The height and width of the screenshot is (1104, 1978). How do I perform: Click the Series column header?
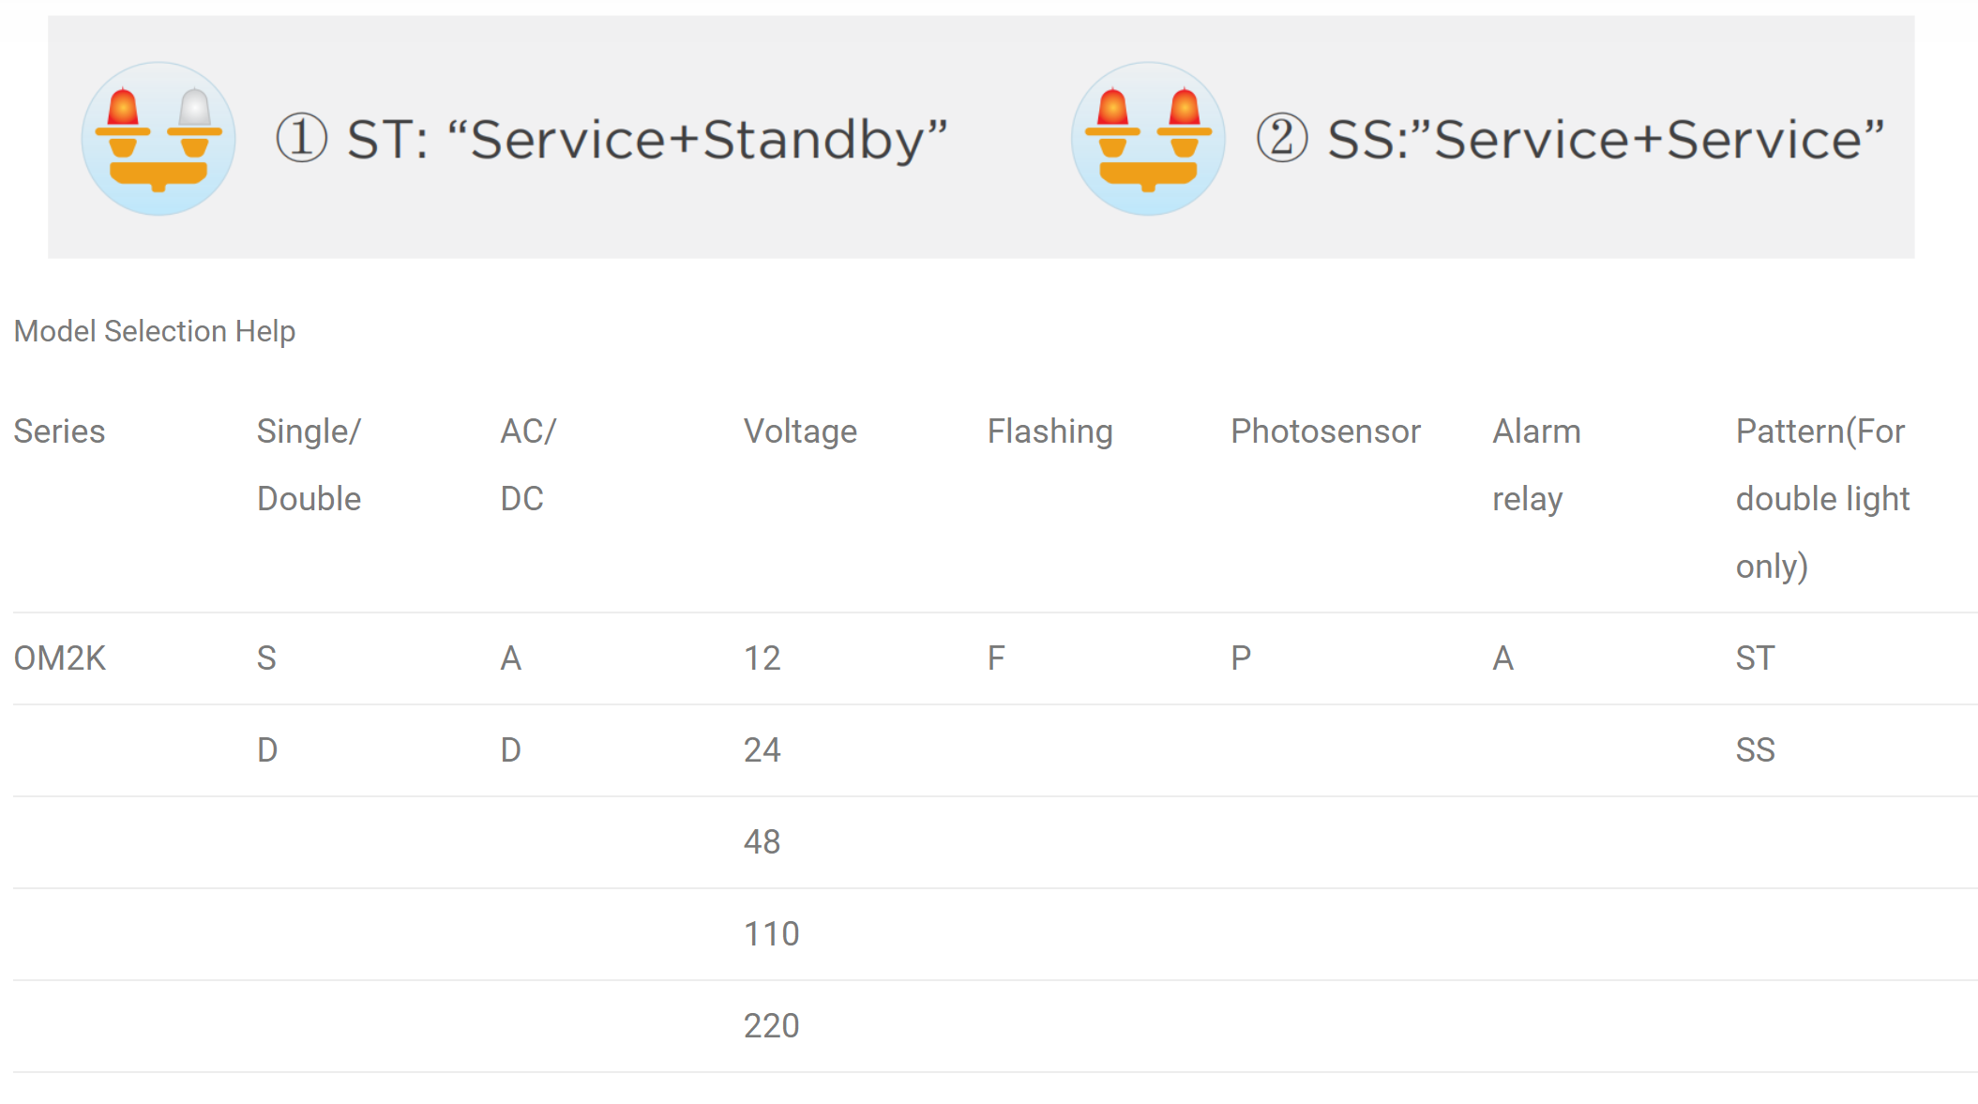click(59, 431)
